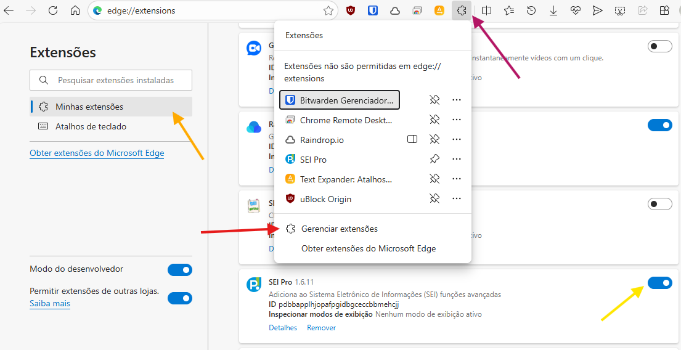Disable the SEI Pro extension toggle
The width and height of the screenshot is (681, 350).
click(x=659, y=283)
